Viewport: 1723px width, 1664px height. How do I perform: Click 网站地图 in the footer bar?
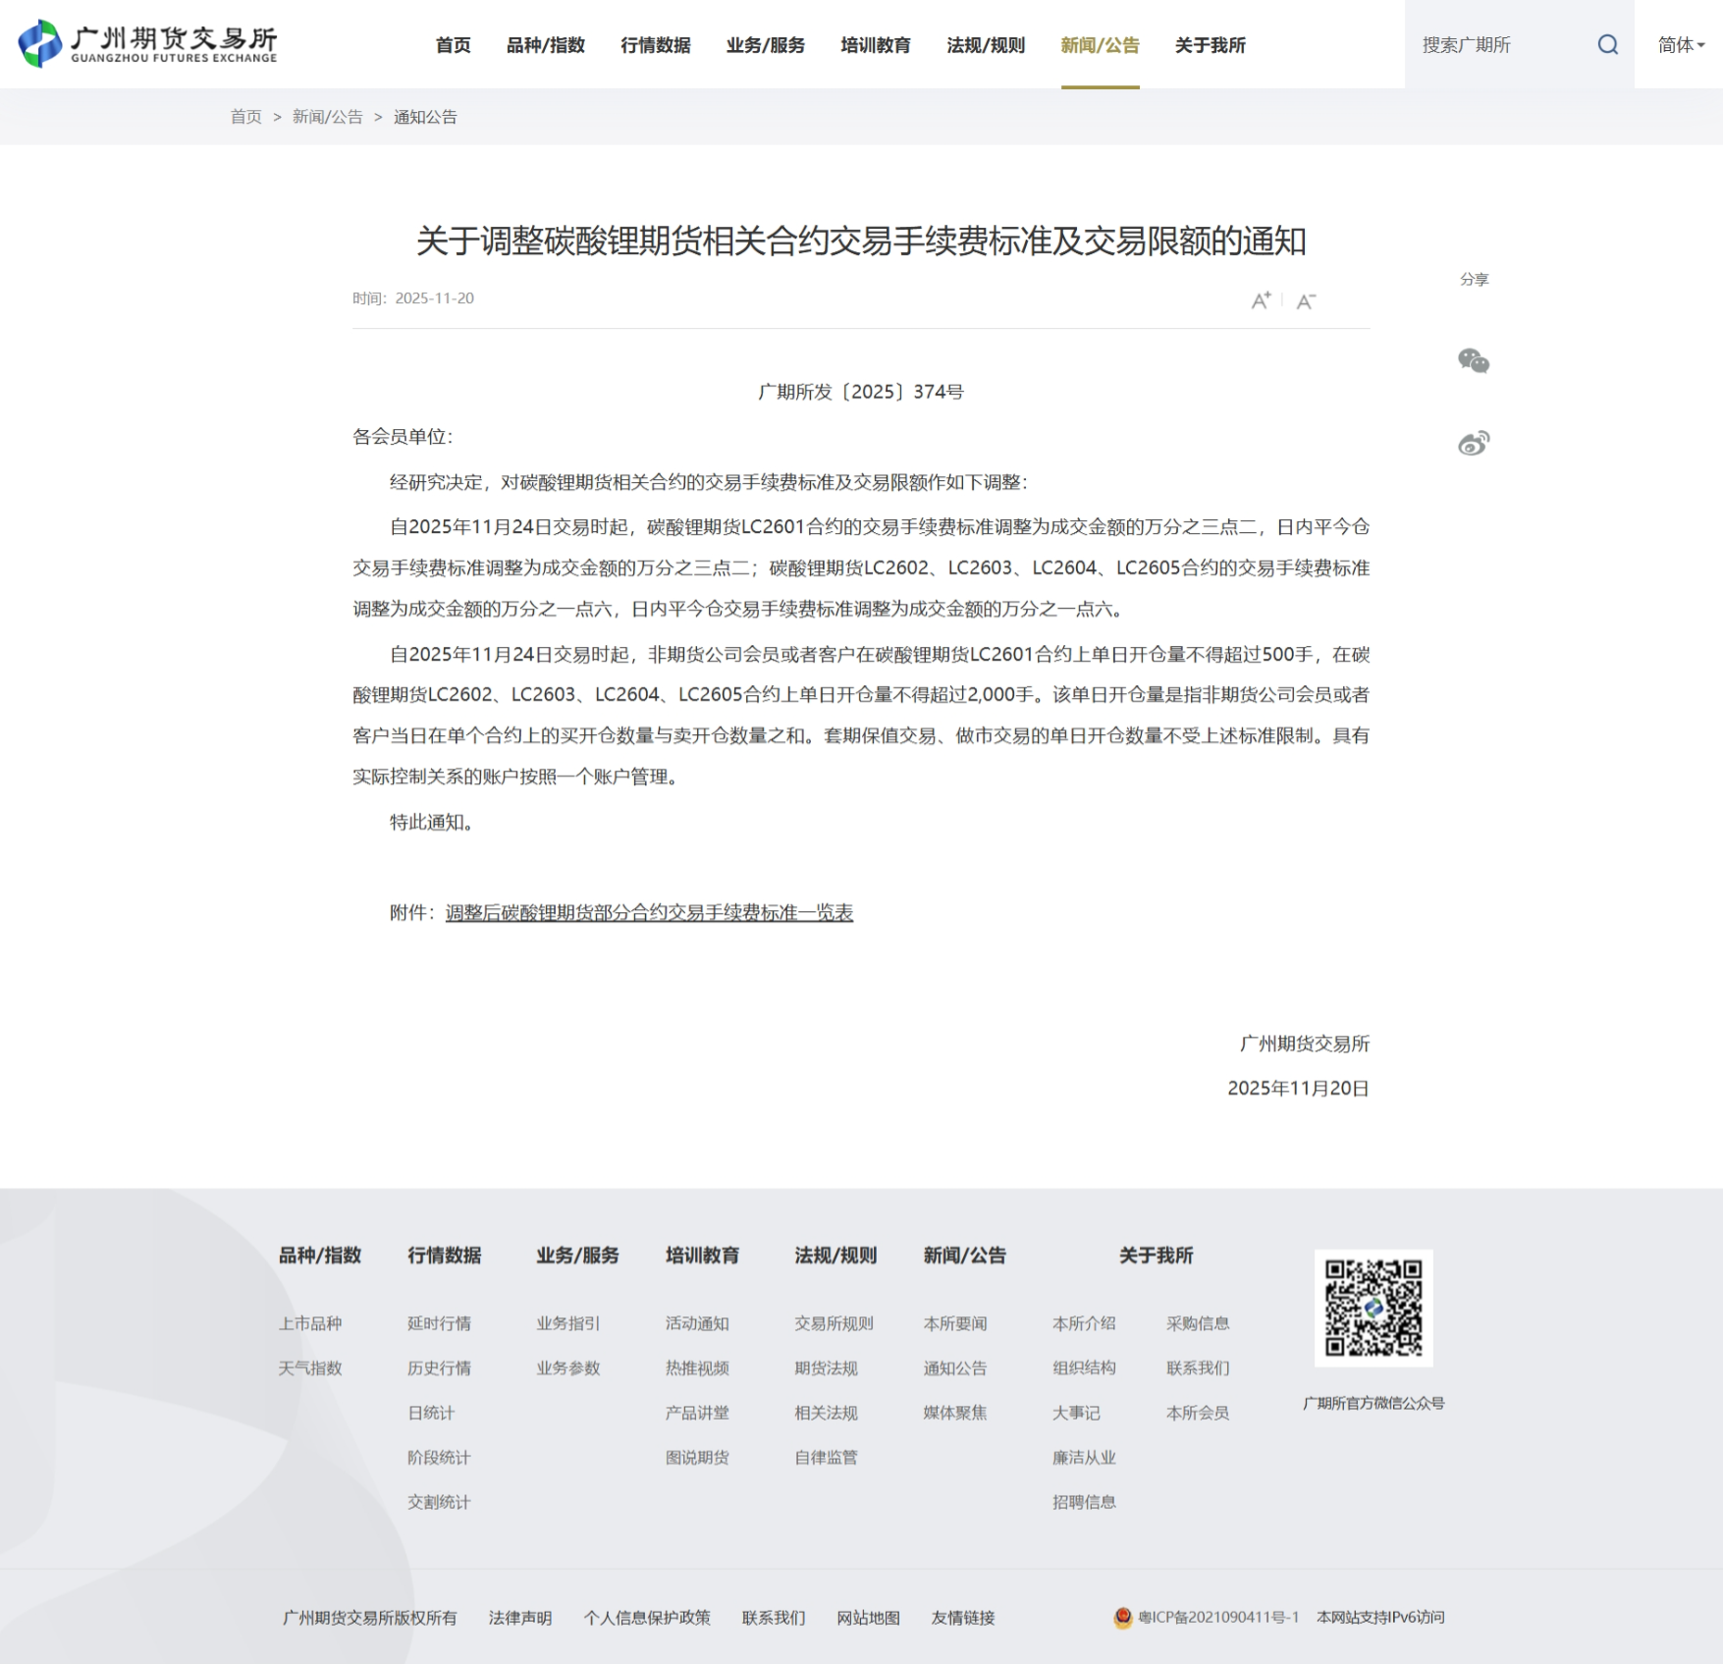868,1618
